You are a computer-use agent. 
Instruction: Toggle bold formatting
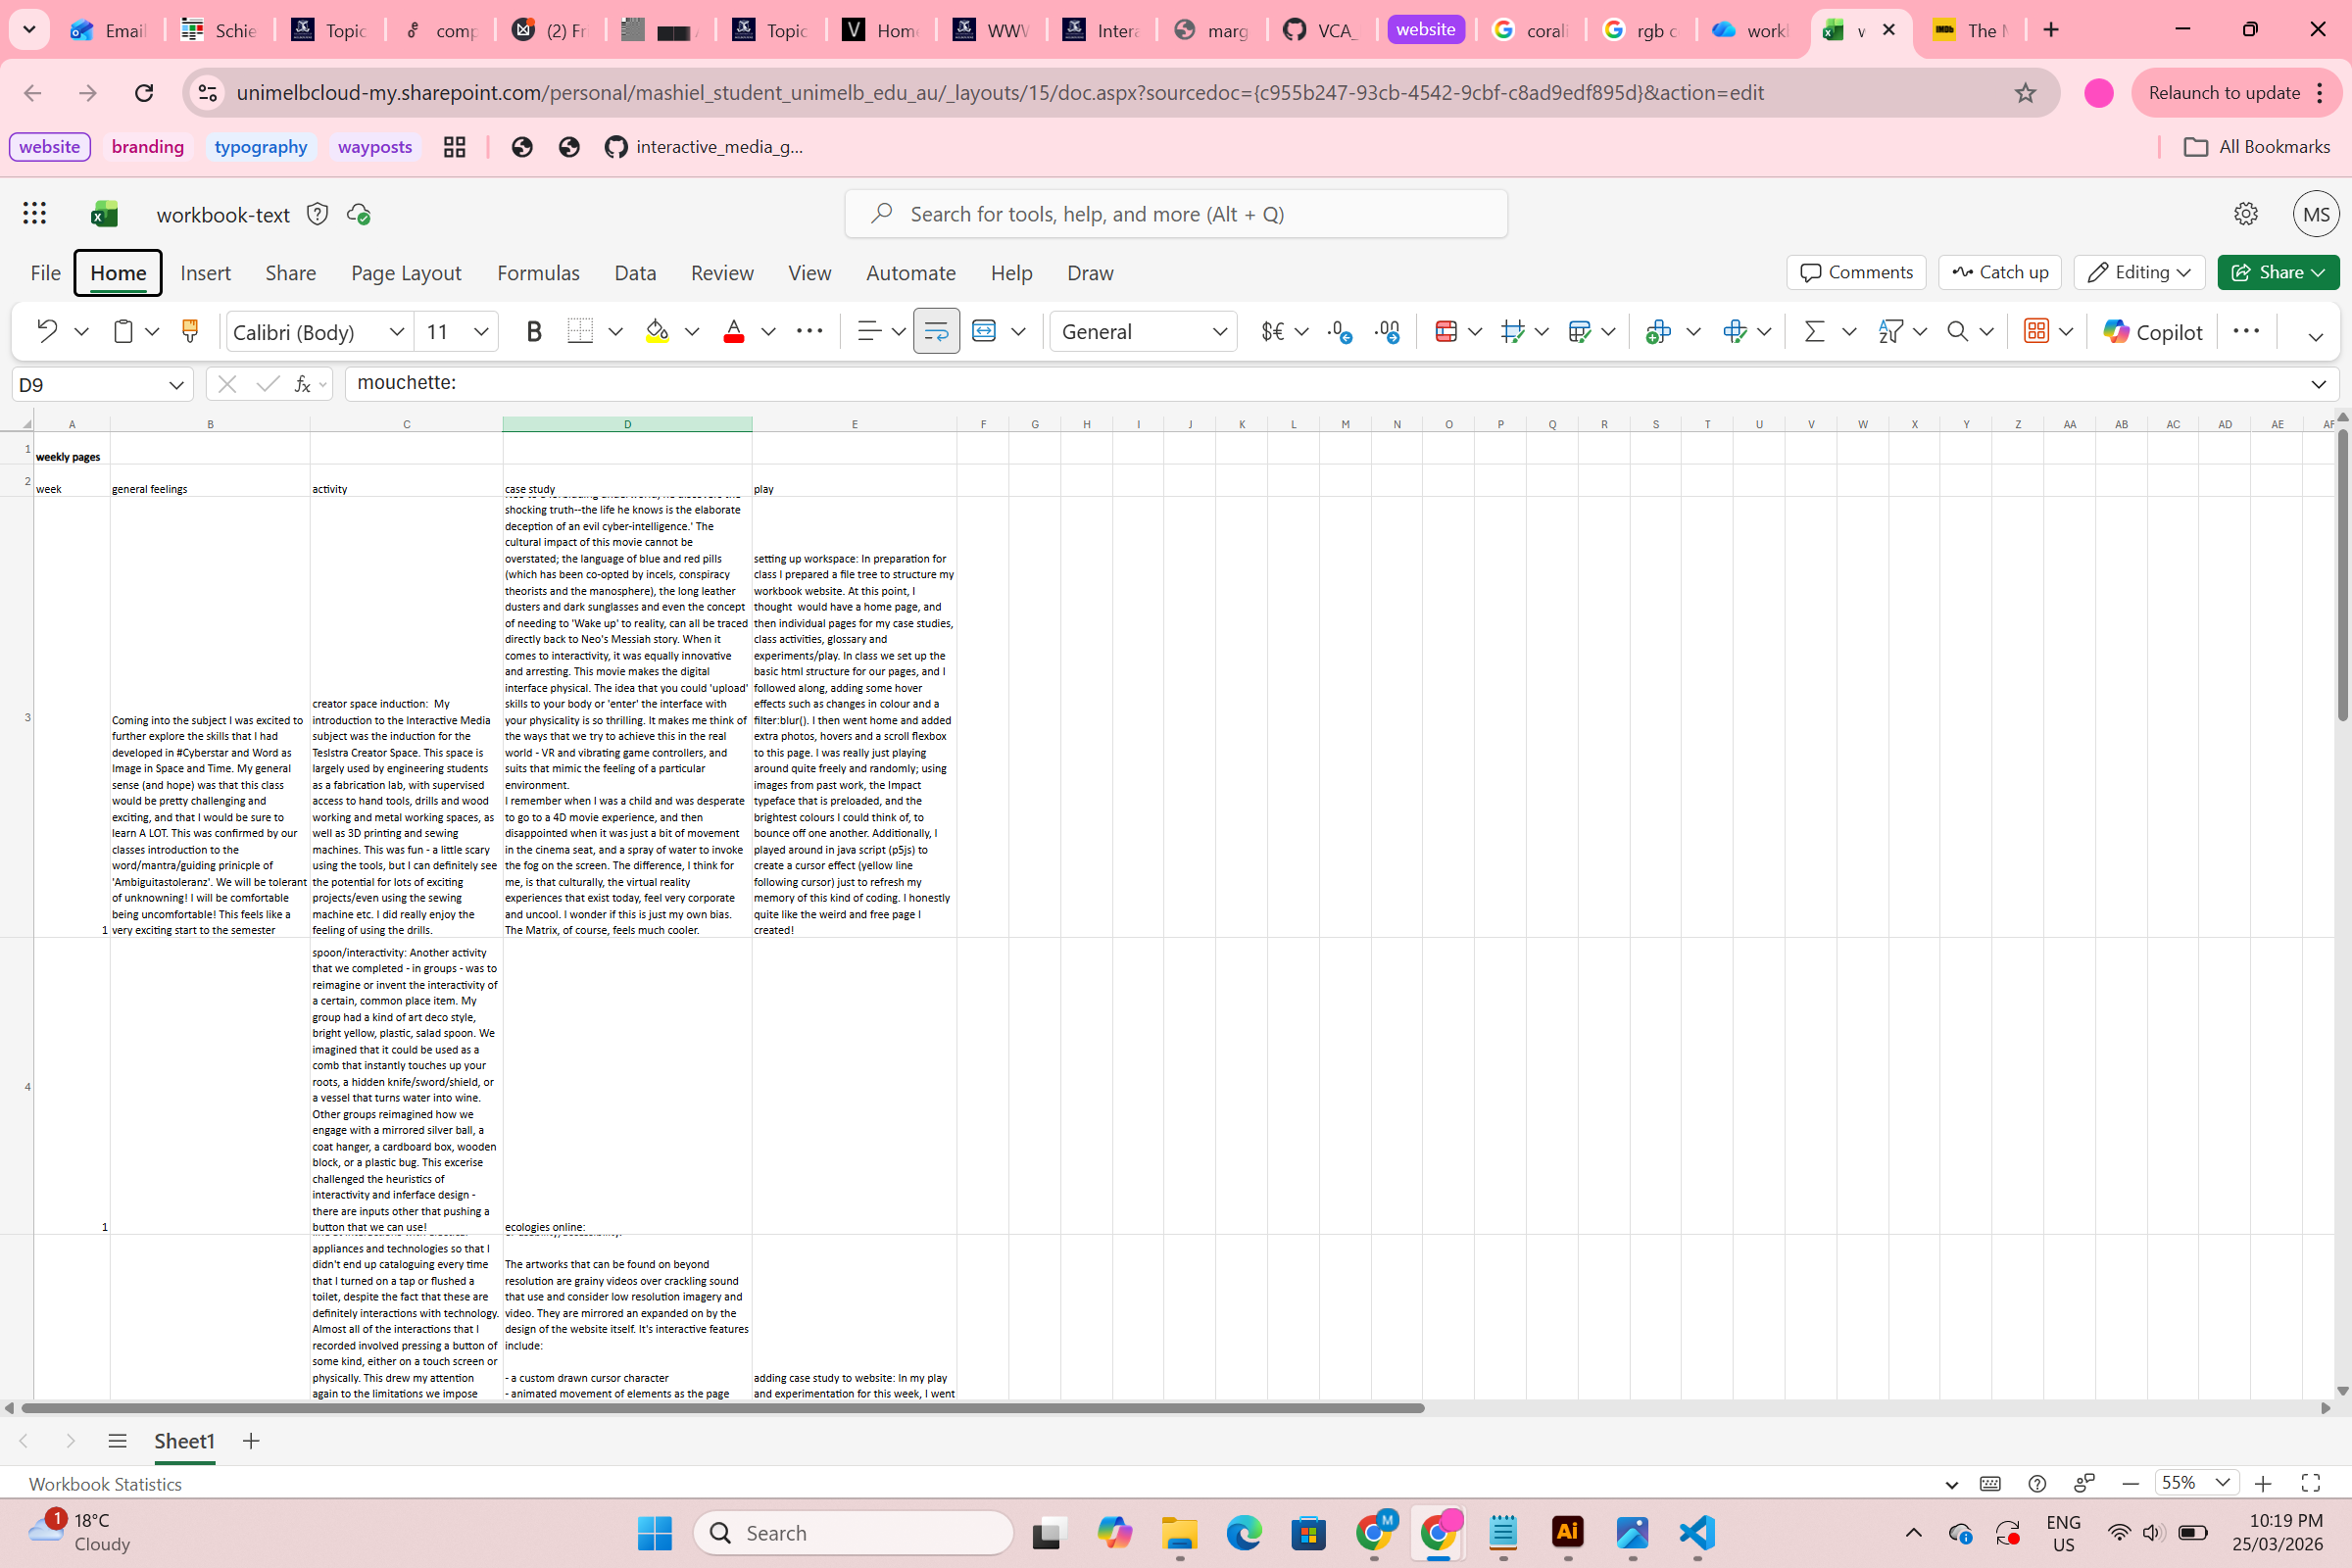click(534, 331)
